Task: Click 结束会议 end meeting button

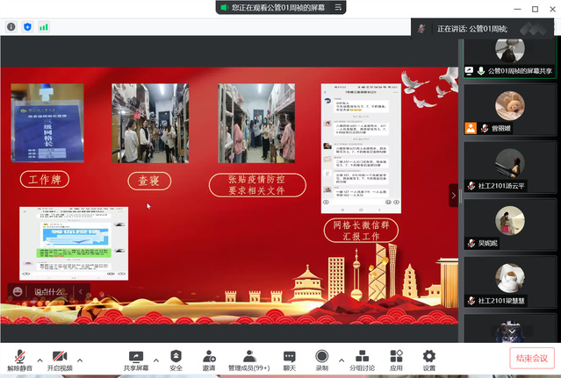Action: pyautogui.click(x=533, y=358)
